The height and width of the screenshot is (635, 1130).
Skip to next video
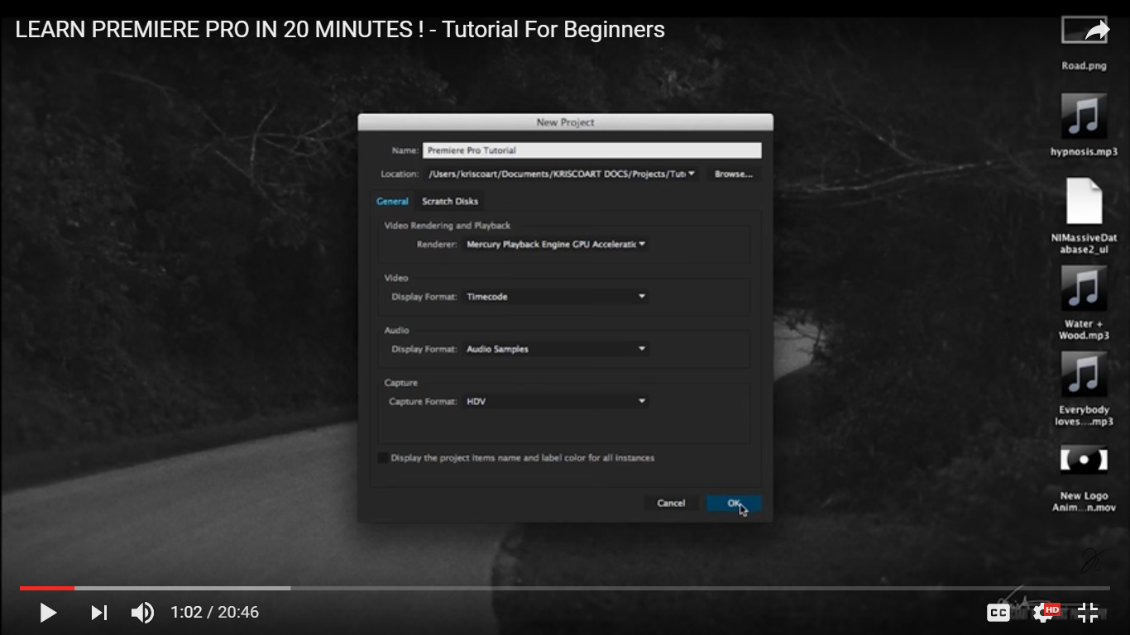[99, 613]
